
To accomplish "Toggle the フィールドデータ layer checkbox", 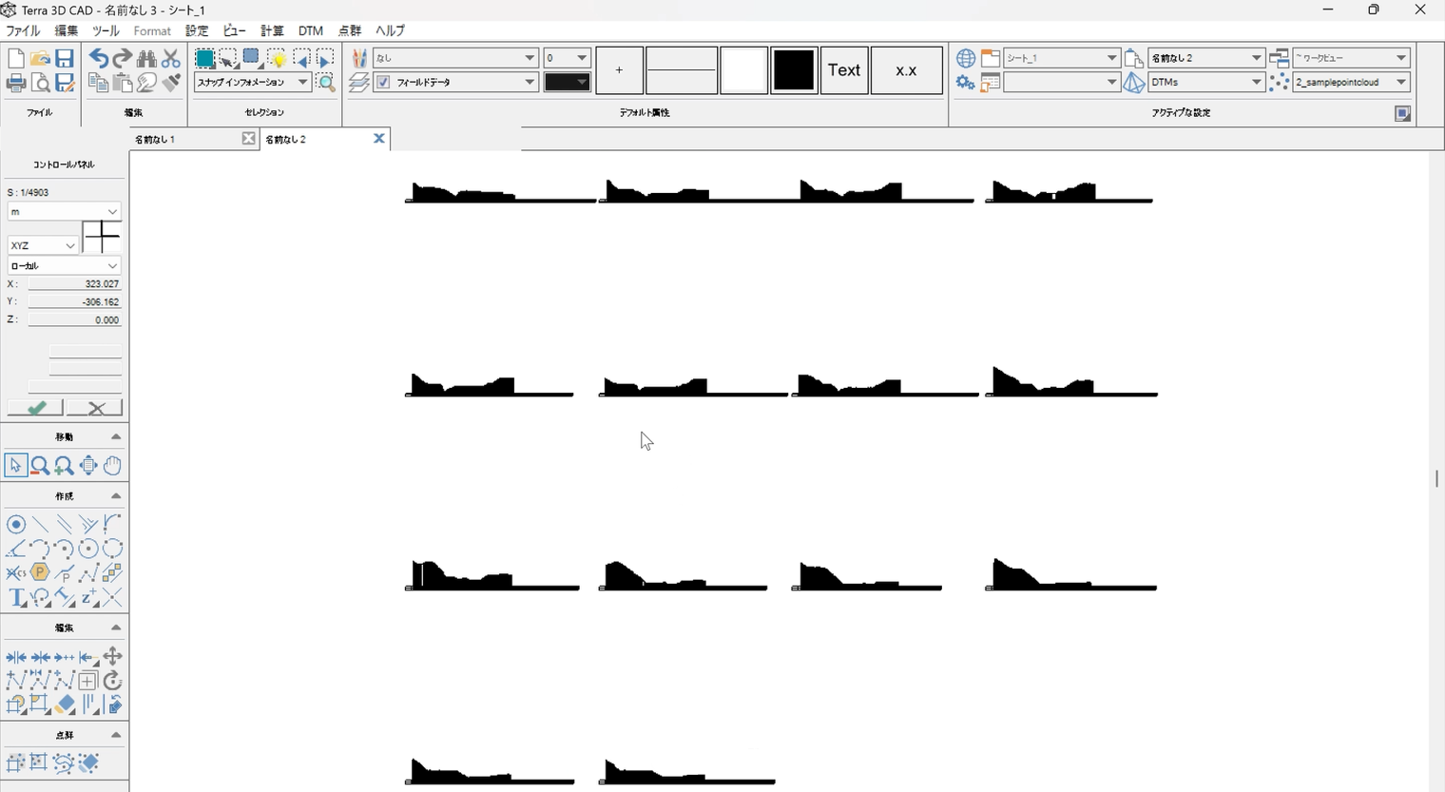I will [383, 83].
